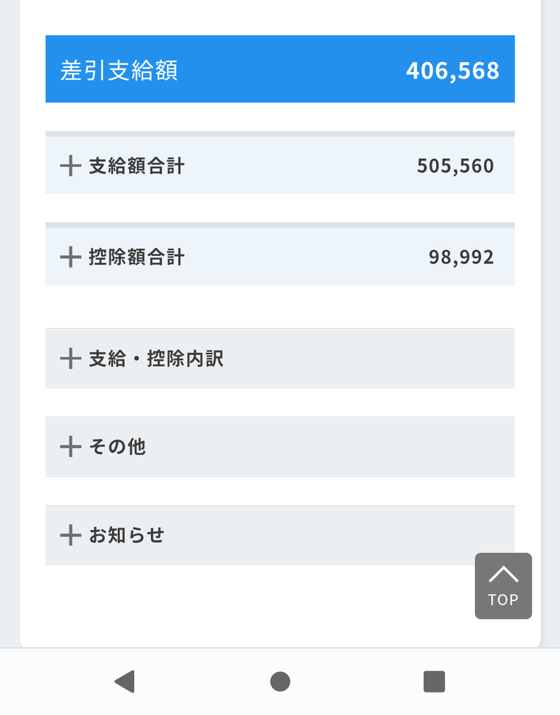Tap the plus icon beside 控除額合計
The width and height of the screenshot is (560, 715).
(70, 257)
